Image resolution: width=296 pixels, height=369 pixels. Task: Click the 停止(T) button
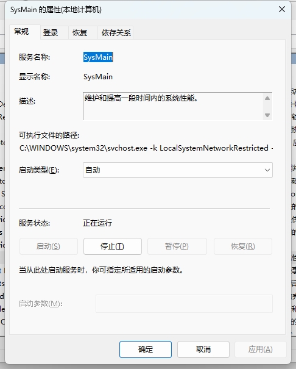coord(113,246)
